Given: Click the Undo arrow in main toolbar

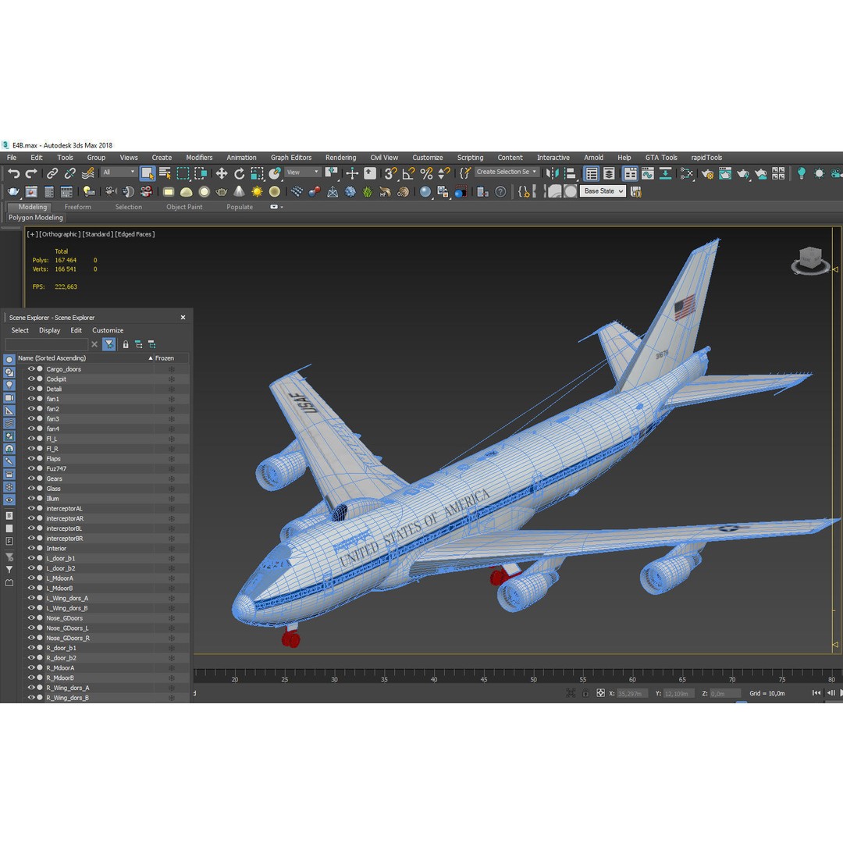Looking at the screenshot, I should click(13, 173).
